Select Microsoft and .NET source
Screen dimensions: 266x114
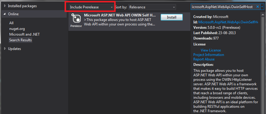click(25, 34)
